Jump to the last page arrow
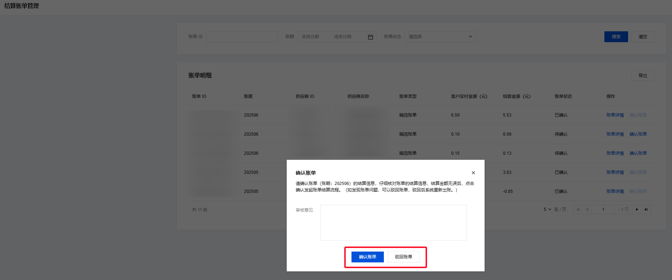Viewport: 672px width, 280px height. 646,209
